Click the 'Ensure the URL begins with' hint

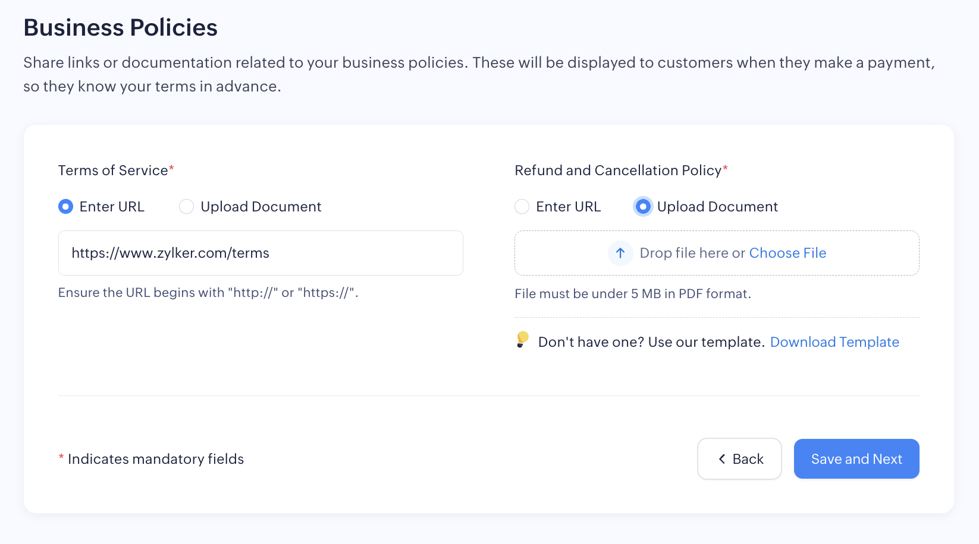(x=208, y=293)
